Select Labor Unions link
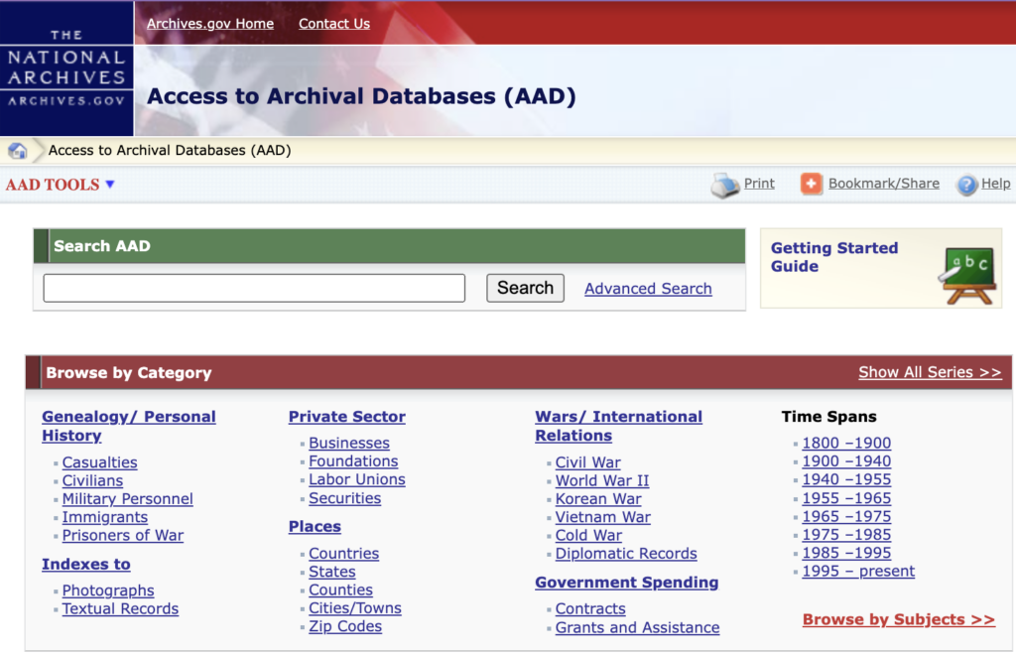The height and width of the screenshot is (655, 1016). point(357,479)
